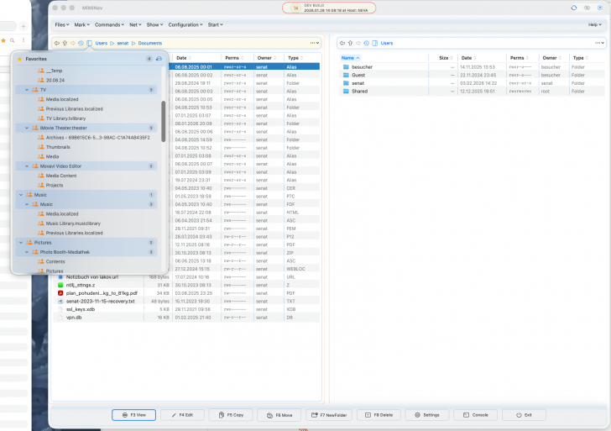
Task: Click the Exit button
Action: (524, 415)
